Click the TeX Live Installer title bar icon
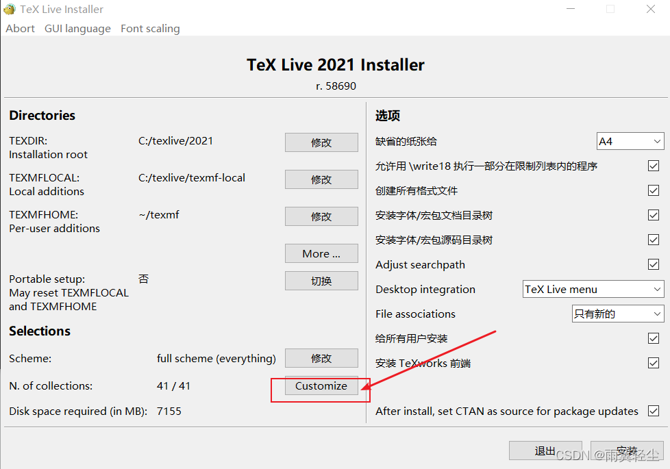This screenshot has height=469, width=670. click(10, 9)
